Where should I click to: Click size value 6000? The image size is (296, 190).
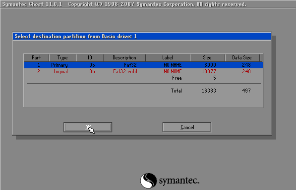(x=210, y=65)
